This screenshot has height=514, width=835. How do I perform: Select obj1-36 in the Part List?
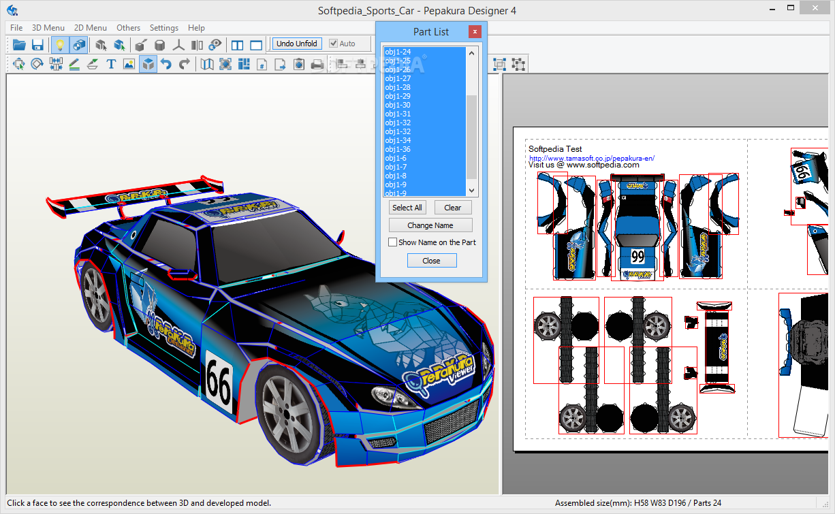coord(424,149)
